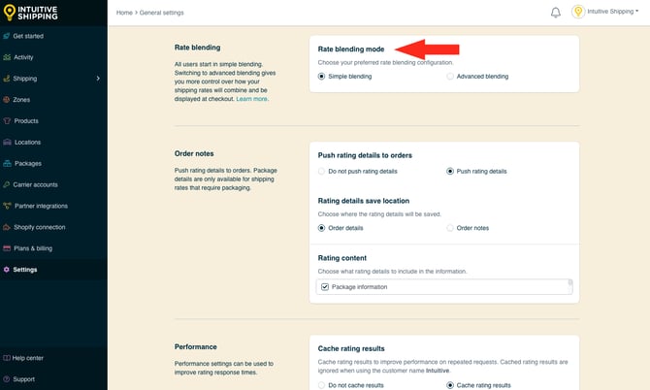Click the Home breadcrumb link
This screenshot has height=390, width=650.
[x=124, y=13]
